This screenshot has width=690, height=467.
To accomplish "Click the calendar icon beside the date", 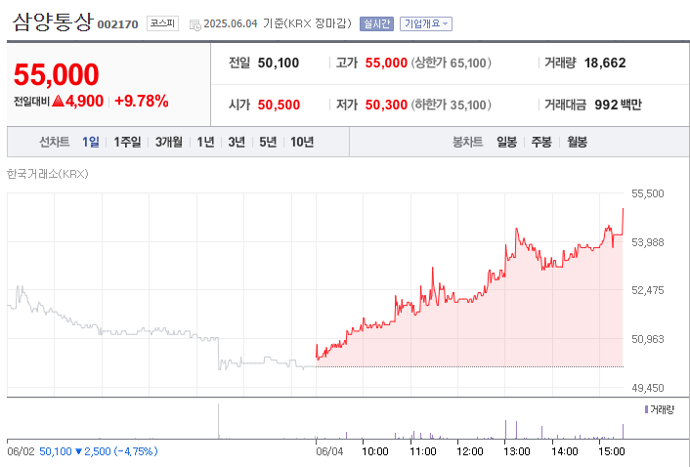I will [x=194, y=23].
